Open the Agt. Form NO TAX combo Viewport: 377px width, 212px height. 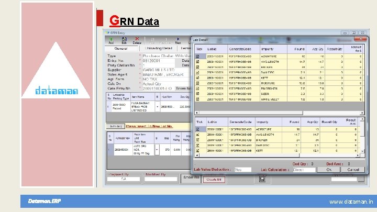click(x=167, y=79)
